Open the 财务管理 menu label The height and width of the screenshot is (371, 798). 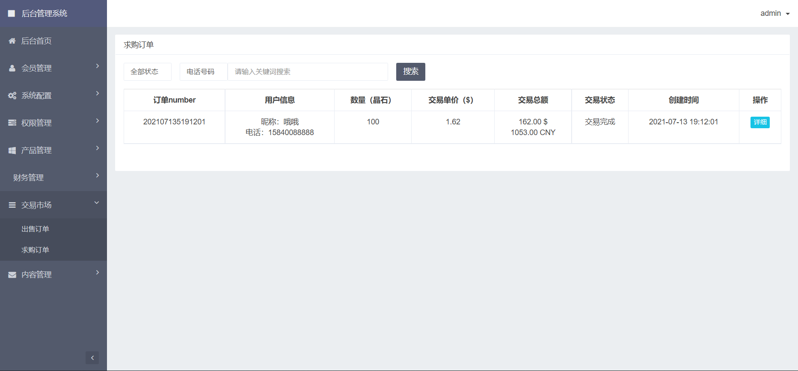(x=28, y=178)
